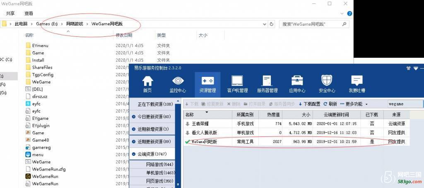
Task: Open the 首页 home section in the console
Action: click(147, 84)
